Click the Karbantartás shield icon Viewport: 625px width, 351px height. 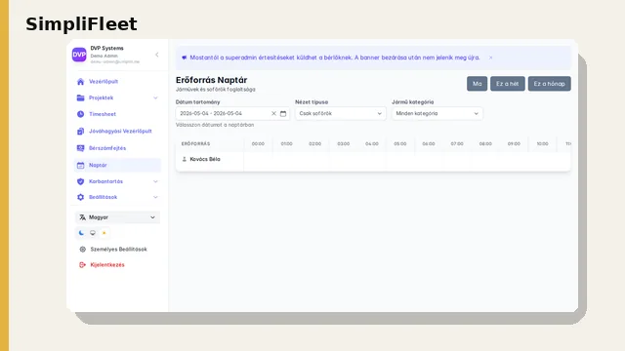click(80, 181)
